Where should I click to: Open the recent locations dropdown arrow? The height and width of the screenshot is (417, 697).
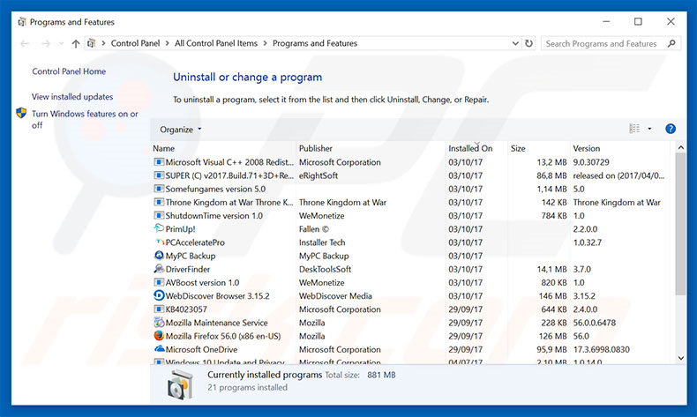(x=62, y=43)
